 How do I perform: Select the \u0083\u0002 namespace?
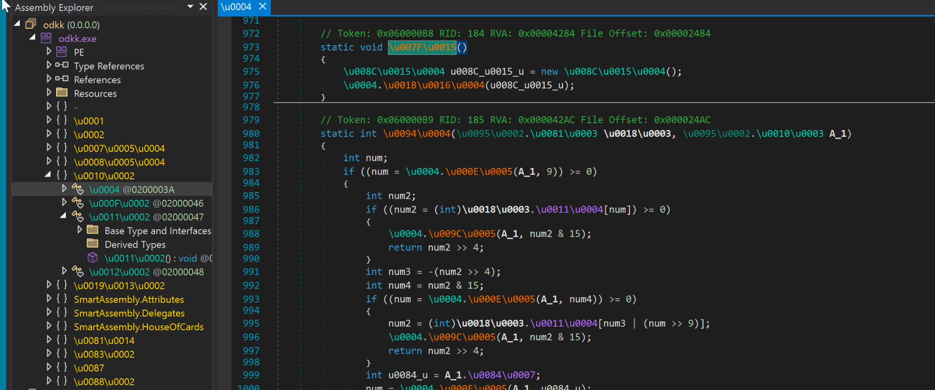tap(104, 354)
